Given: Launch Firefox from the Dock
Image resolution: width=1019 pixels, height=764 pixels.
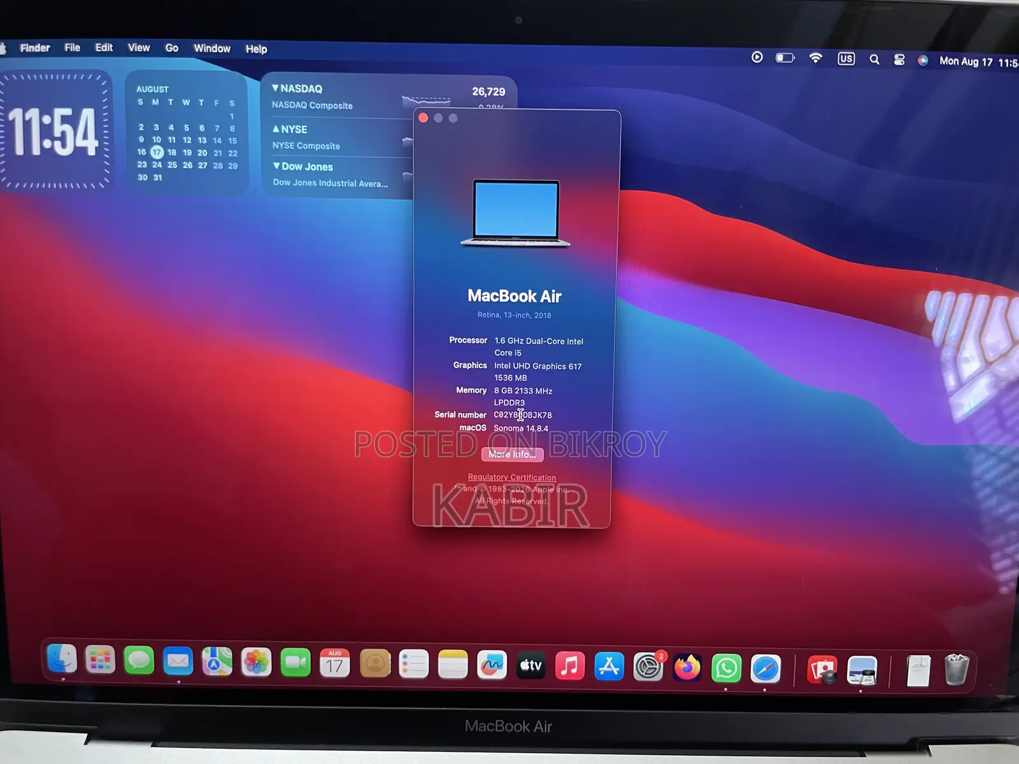Looking at the screenshot, I should coord(687,668).
